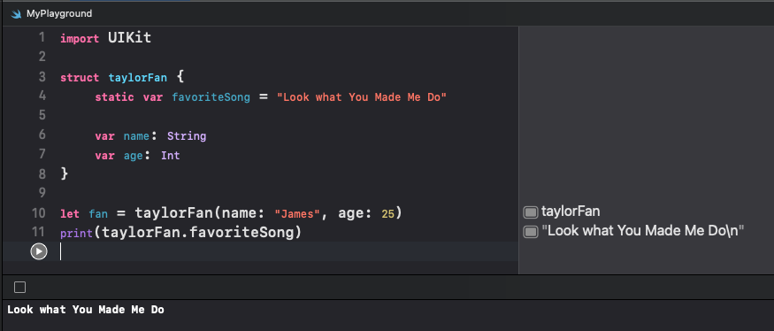774x331 pixels.
Task: Click the taylorFan struct name
Action: click(x=138, y=78)
